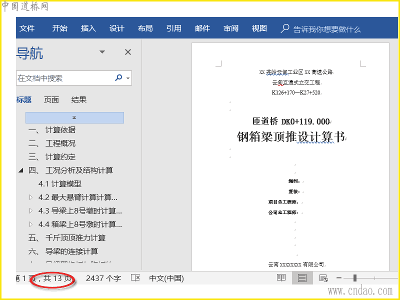Click the 中文(中国) language indicator
Image resolution: width=400 pixels, height=300 pixels.
[166, 278]
